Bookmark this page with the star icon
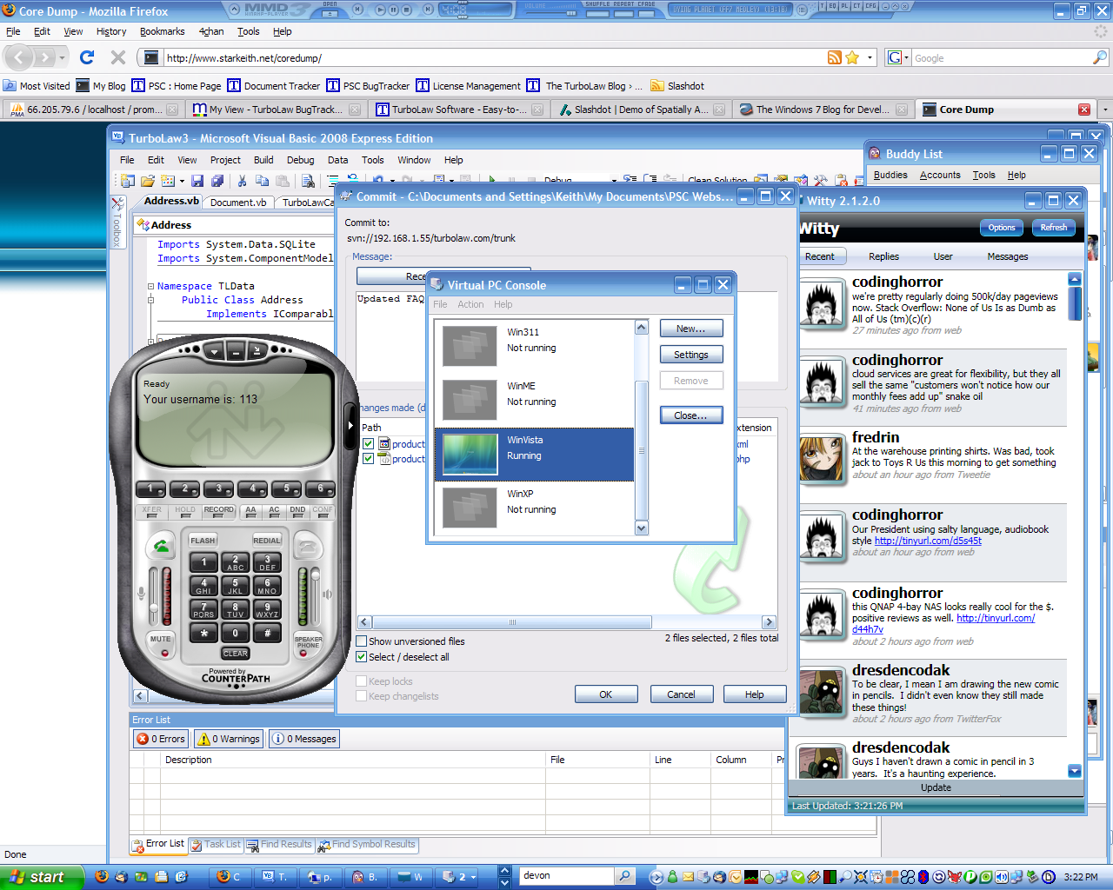The width and height of the screenshot is (1113, 890). [852, 57]
